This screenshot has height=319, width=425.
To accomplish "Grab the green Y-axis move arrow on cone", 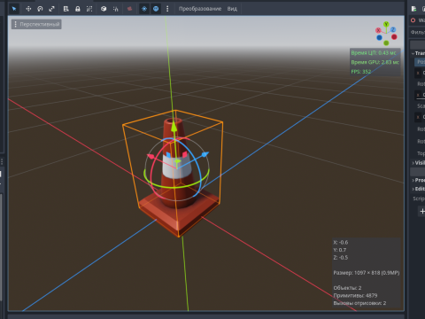I will click(x=174, y=127).
